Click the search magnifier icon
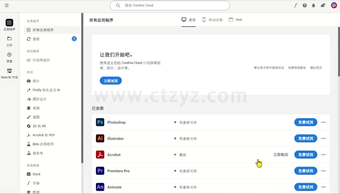Image resolution: width=340 pixels, height=194 pixels. [118, 5]
